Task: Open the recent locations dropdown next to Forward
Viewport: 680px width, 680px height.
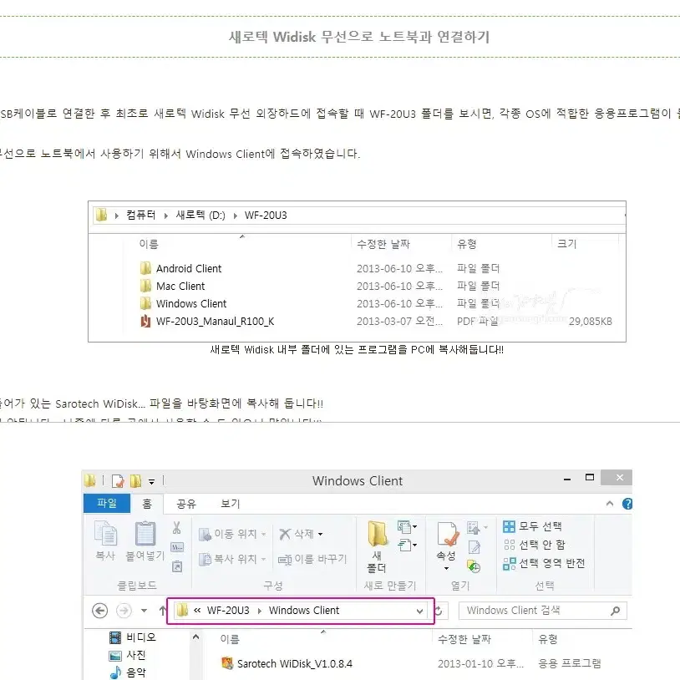Action: [144, 611]
